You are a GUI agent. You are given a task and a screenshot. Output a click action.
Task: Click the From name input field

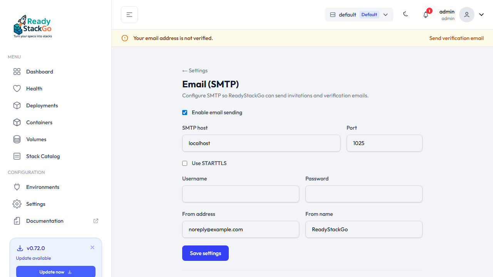tap(364, 229)
